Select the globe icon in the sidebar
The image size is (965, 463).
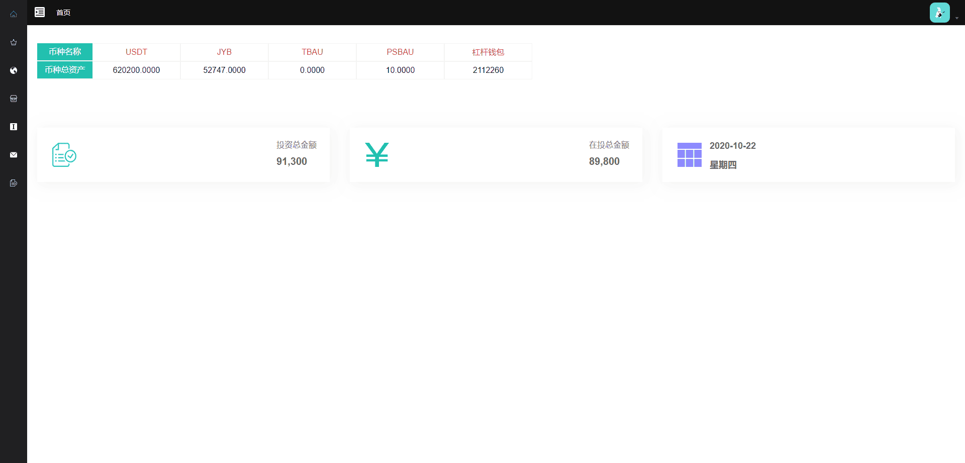14,70
